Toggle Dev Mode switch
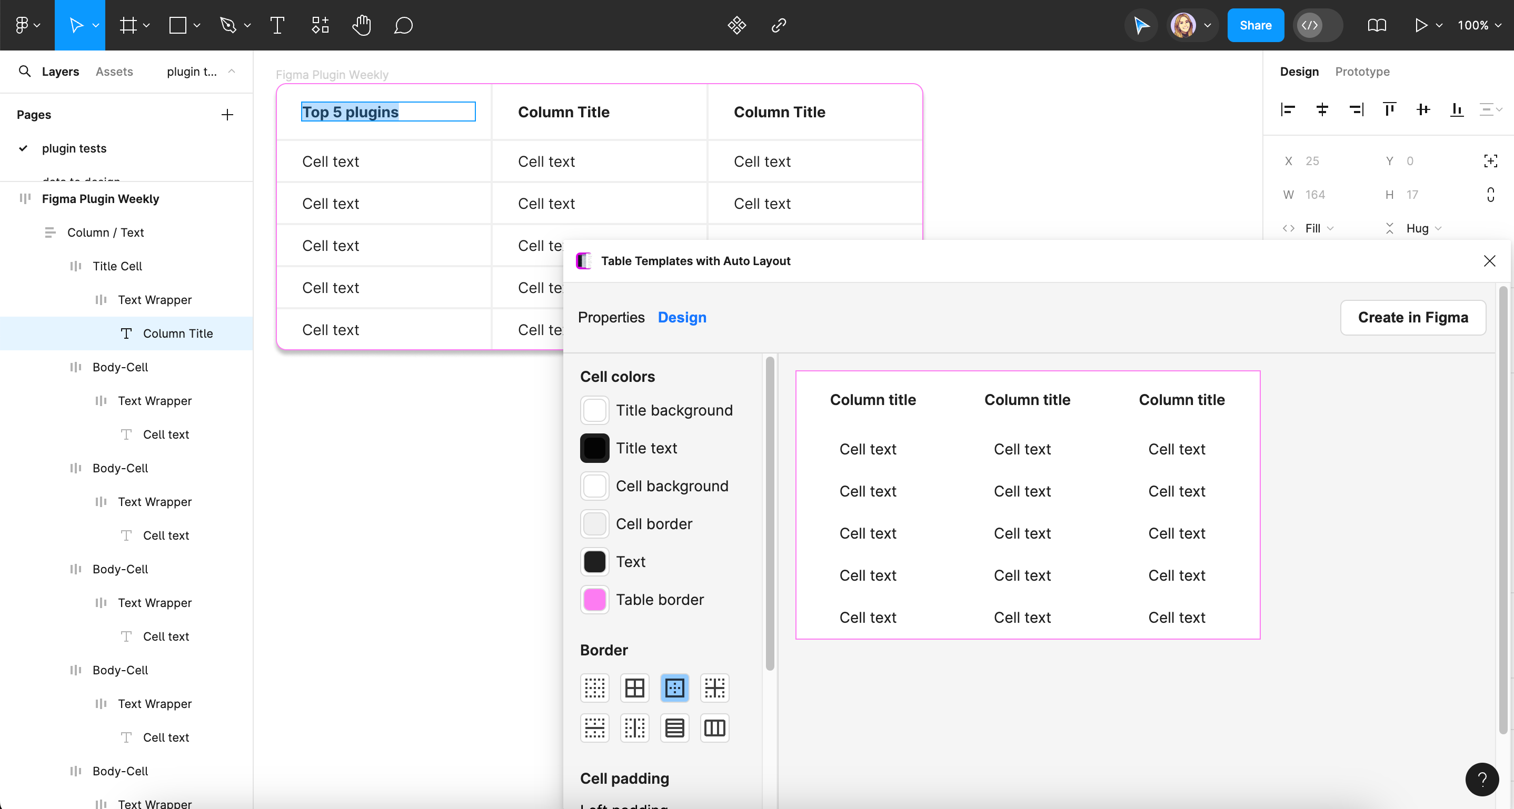 tap(1317, 25)
